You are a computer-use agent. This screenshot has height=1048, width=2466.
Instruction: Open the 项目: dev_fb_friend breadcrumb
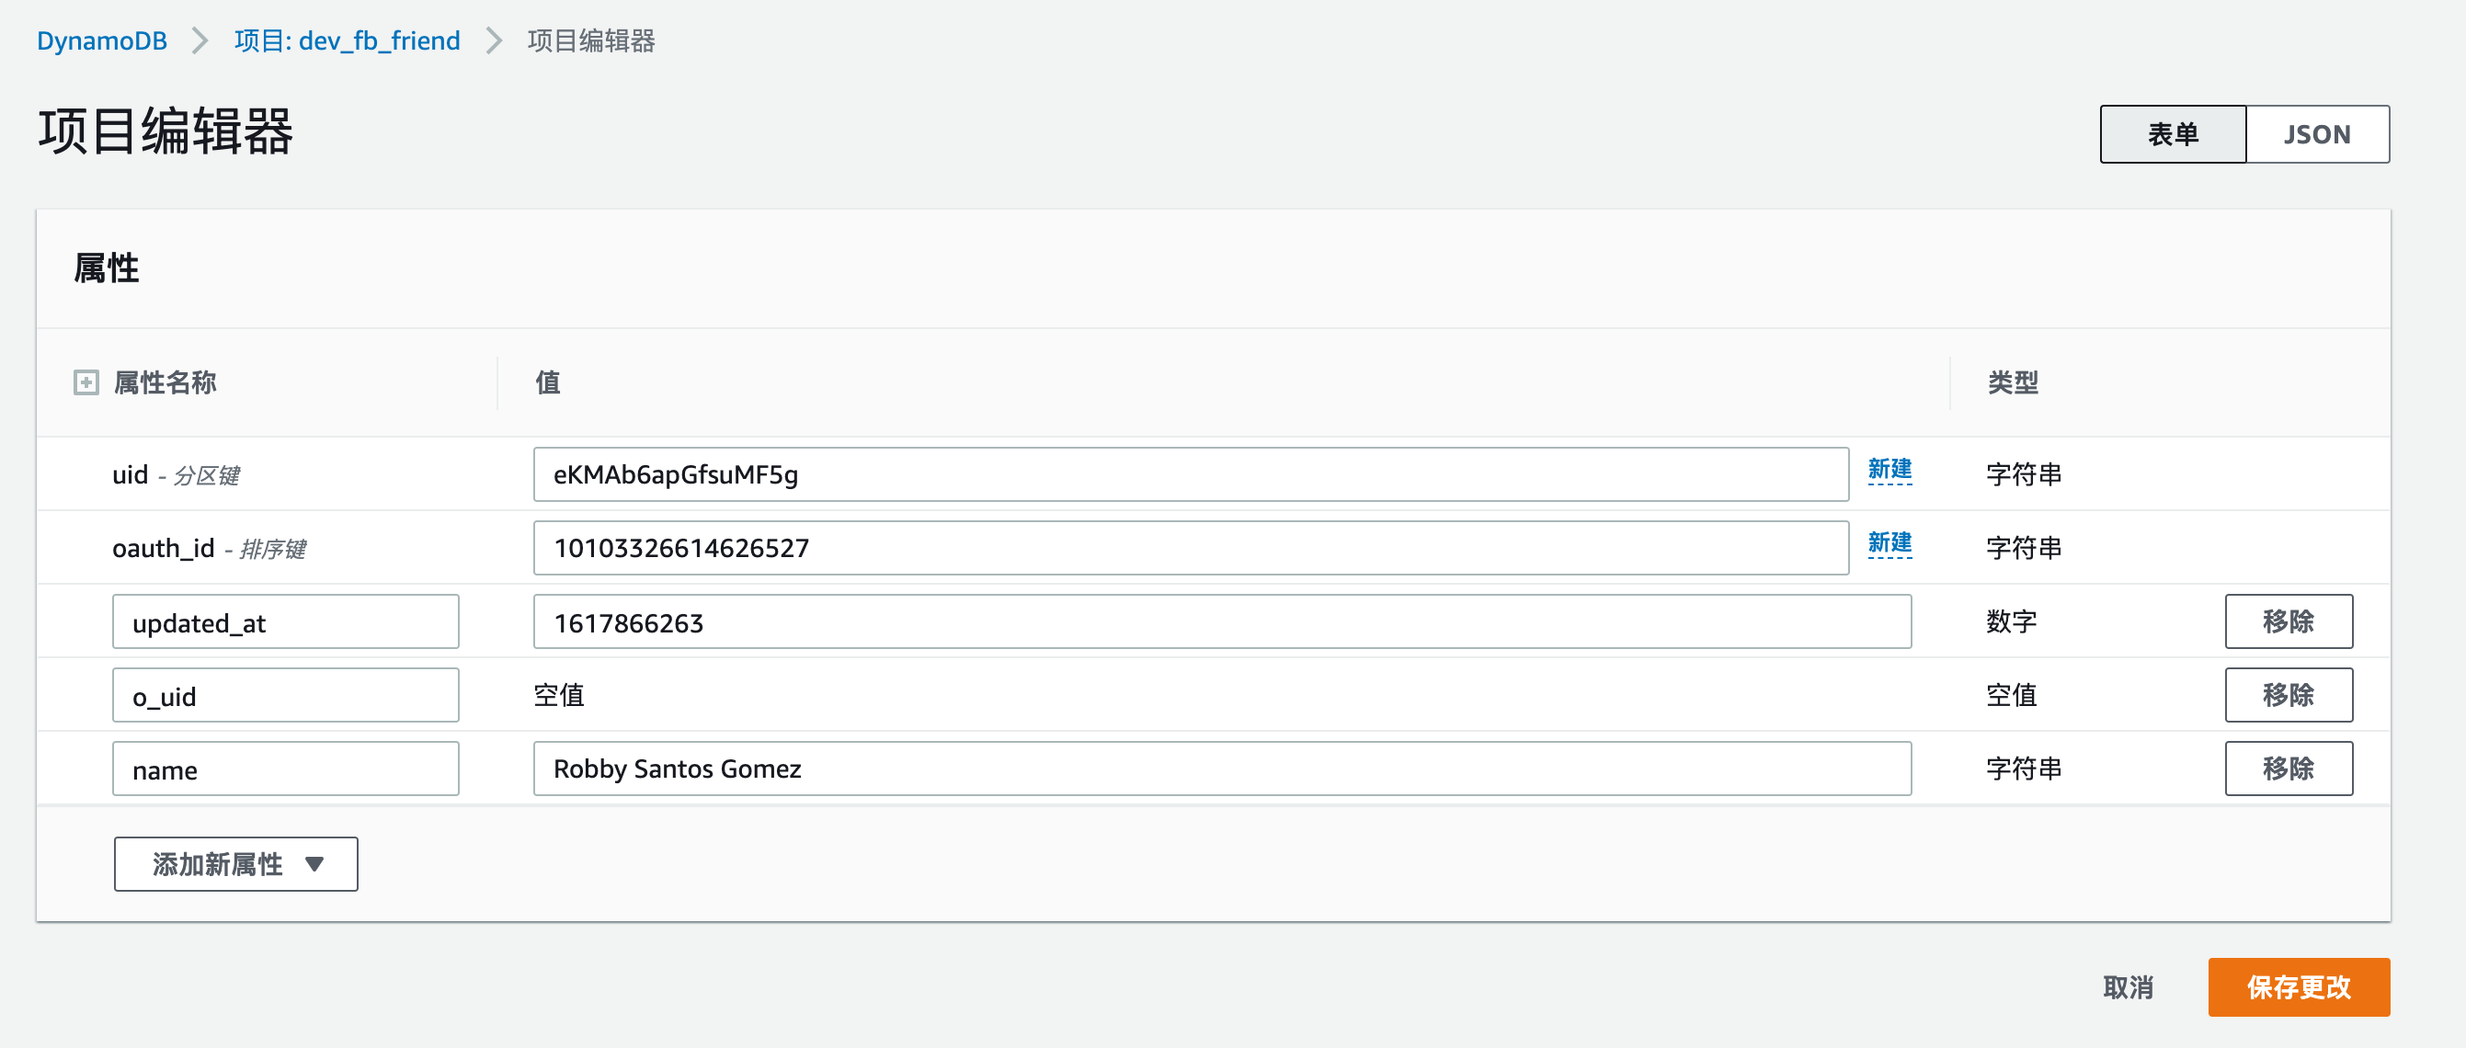347,40
